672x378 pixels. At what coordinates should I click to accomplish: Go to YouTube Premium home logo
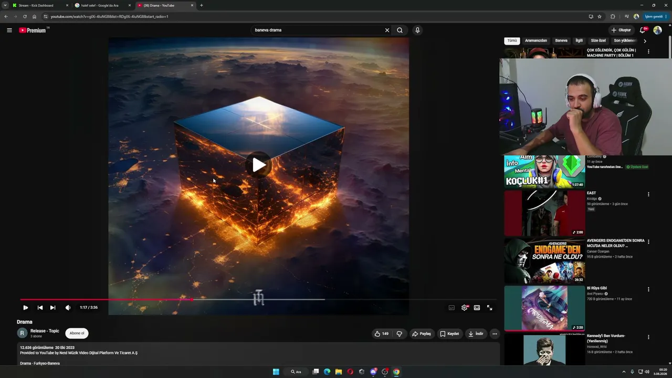pos(33,30)
